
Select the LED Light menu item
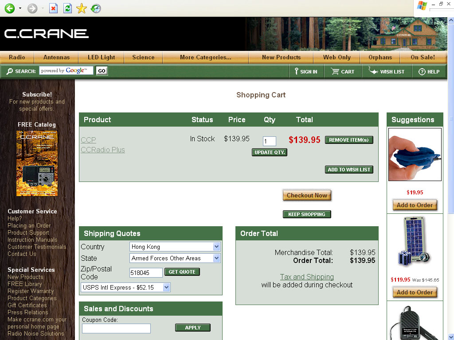[101, 57]
